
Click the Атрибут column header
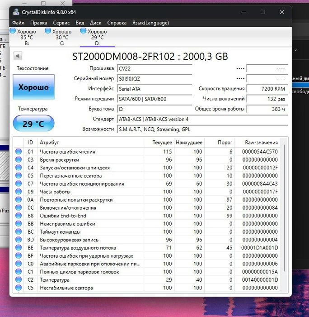tap(90, 142)
